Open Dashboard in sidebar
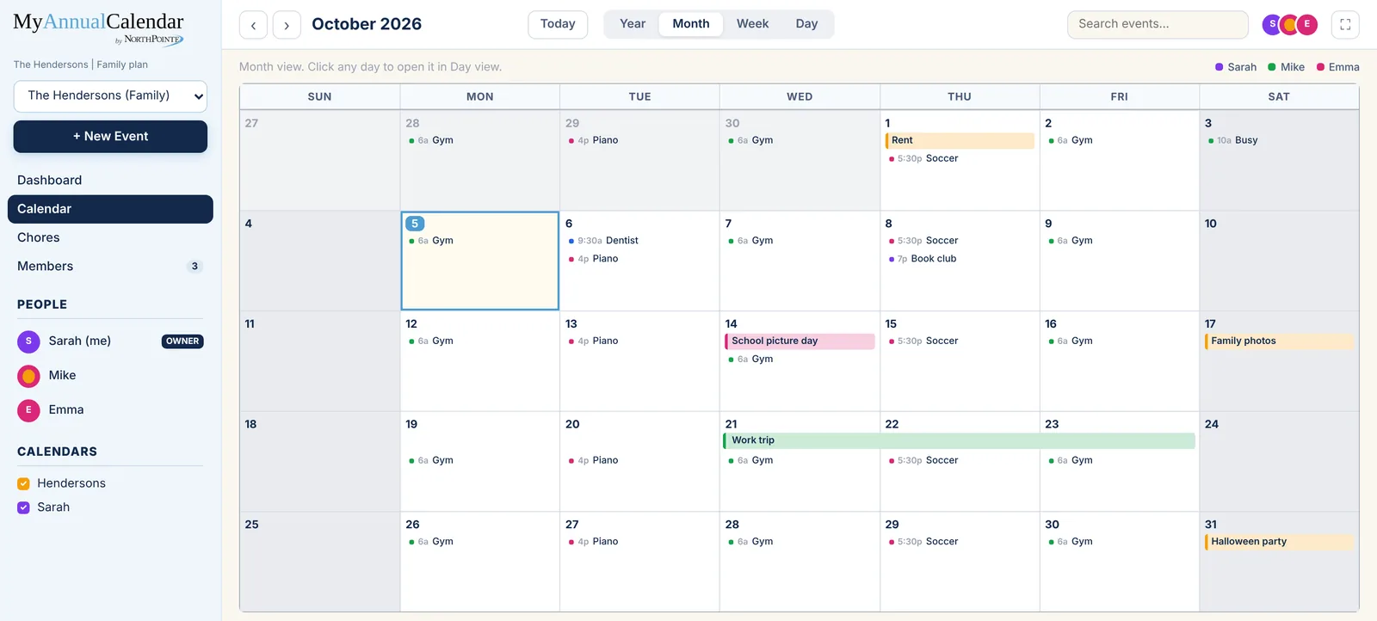This screenshot has height=621, width=1377. (110, 180)
